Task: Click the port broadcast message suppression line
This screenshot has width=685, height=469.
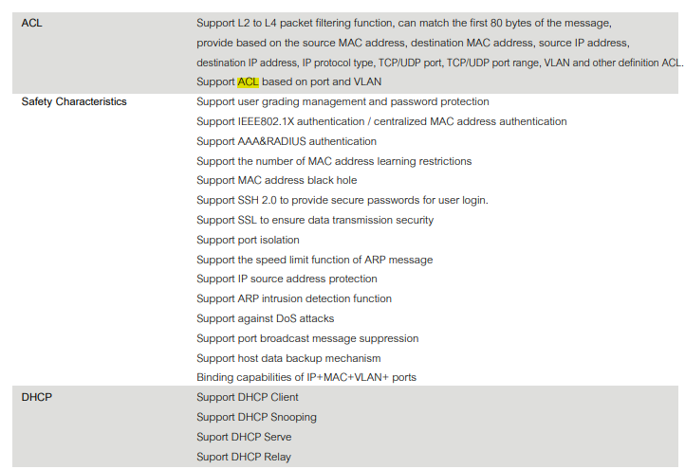Action: (307, 338)
